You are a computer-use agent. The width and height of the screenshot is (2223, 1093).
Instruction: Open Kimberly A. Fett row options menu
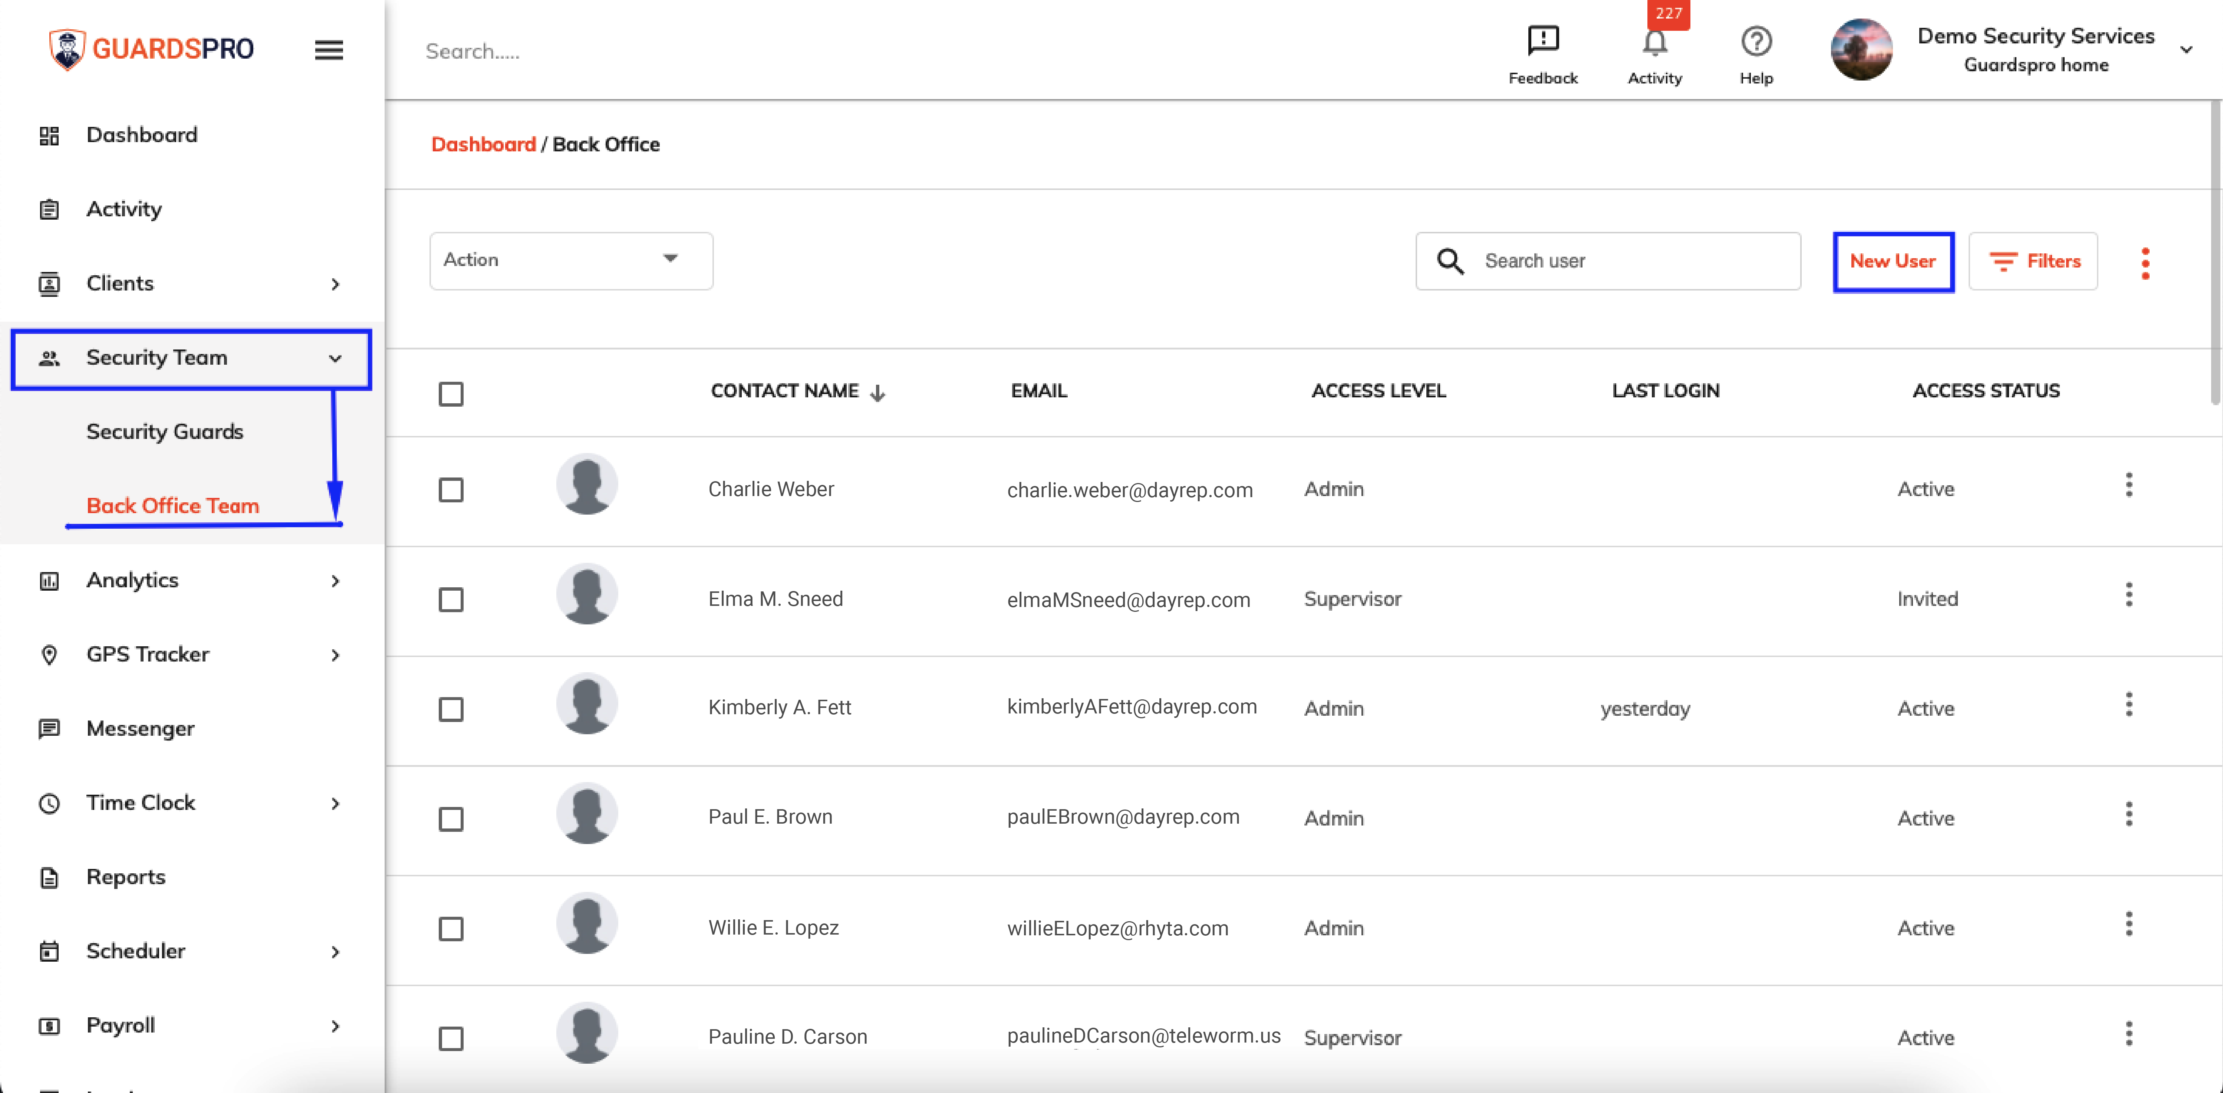pos(2128,705)
